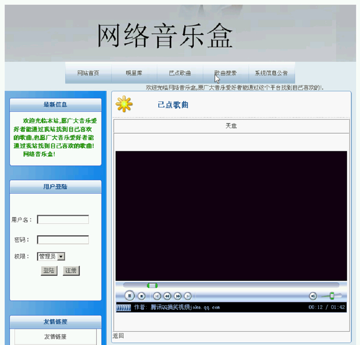Click the 友情链接 panel header
Viewport: 360px width, 345px height.
[55, 322]
